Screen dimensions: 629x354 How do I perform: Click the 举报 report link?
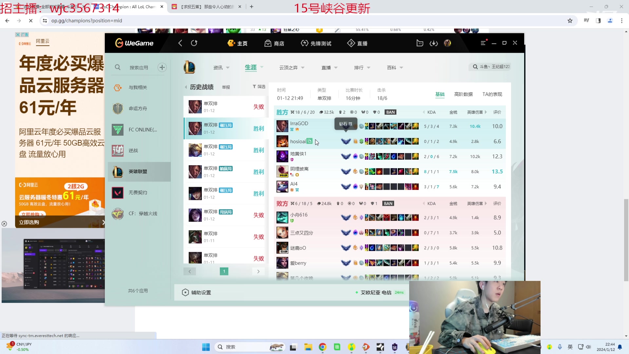click(226, 87)
